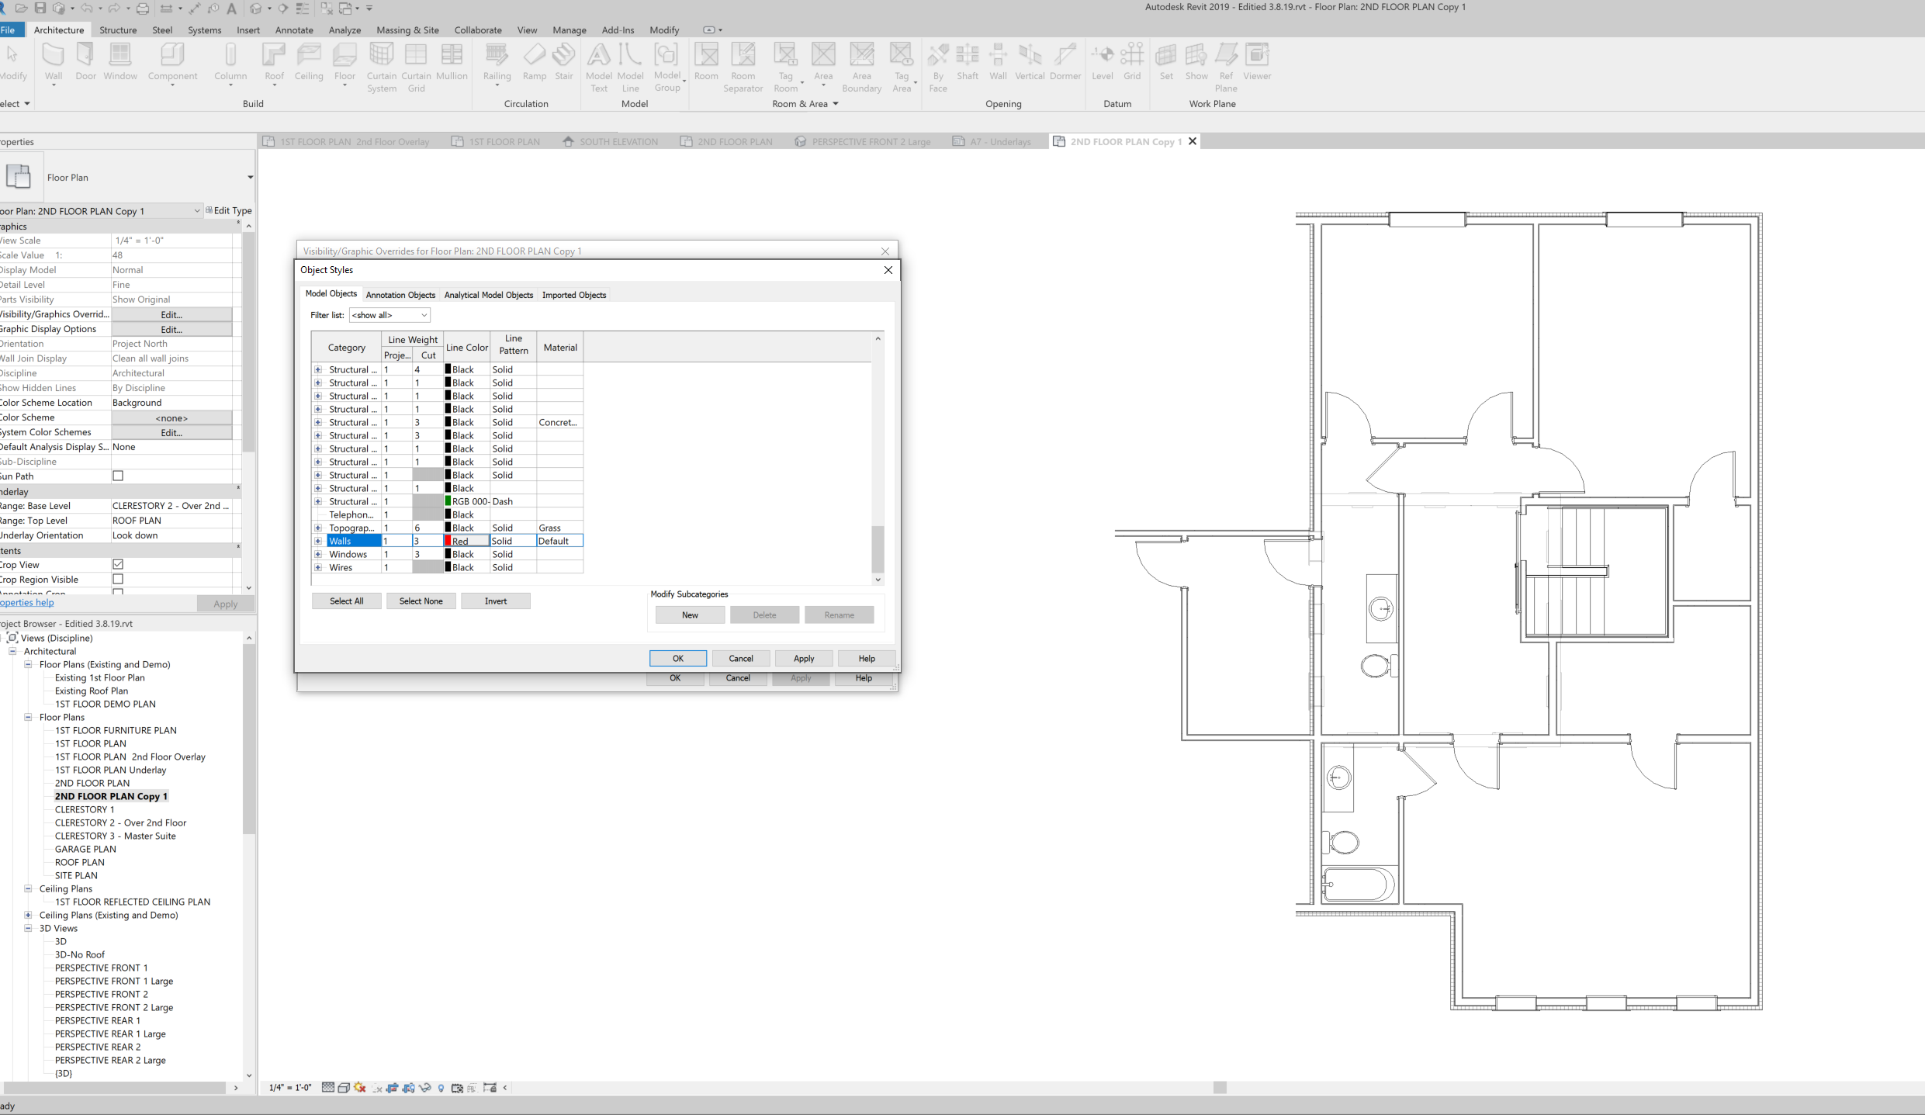Screen dimensions: 1925x1115
Task: Collapse the Floor Plans tree branch
Action: (x=29, y=717)
